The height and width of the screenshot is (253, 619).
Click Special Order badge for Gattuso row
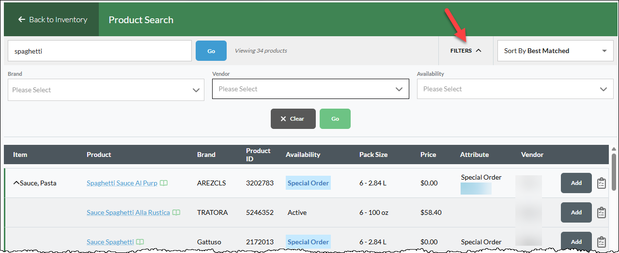pyautogui.click(x=308, y=242)
